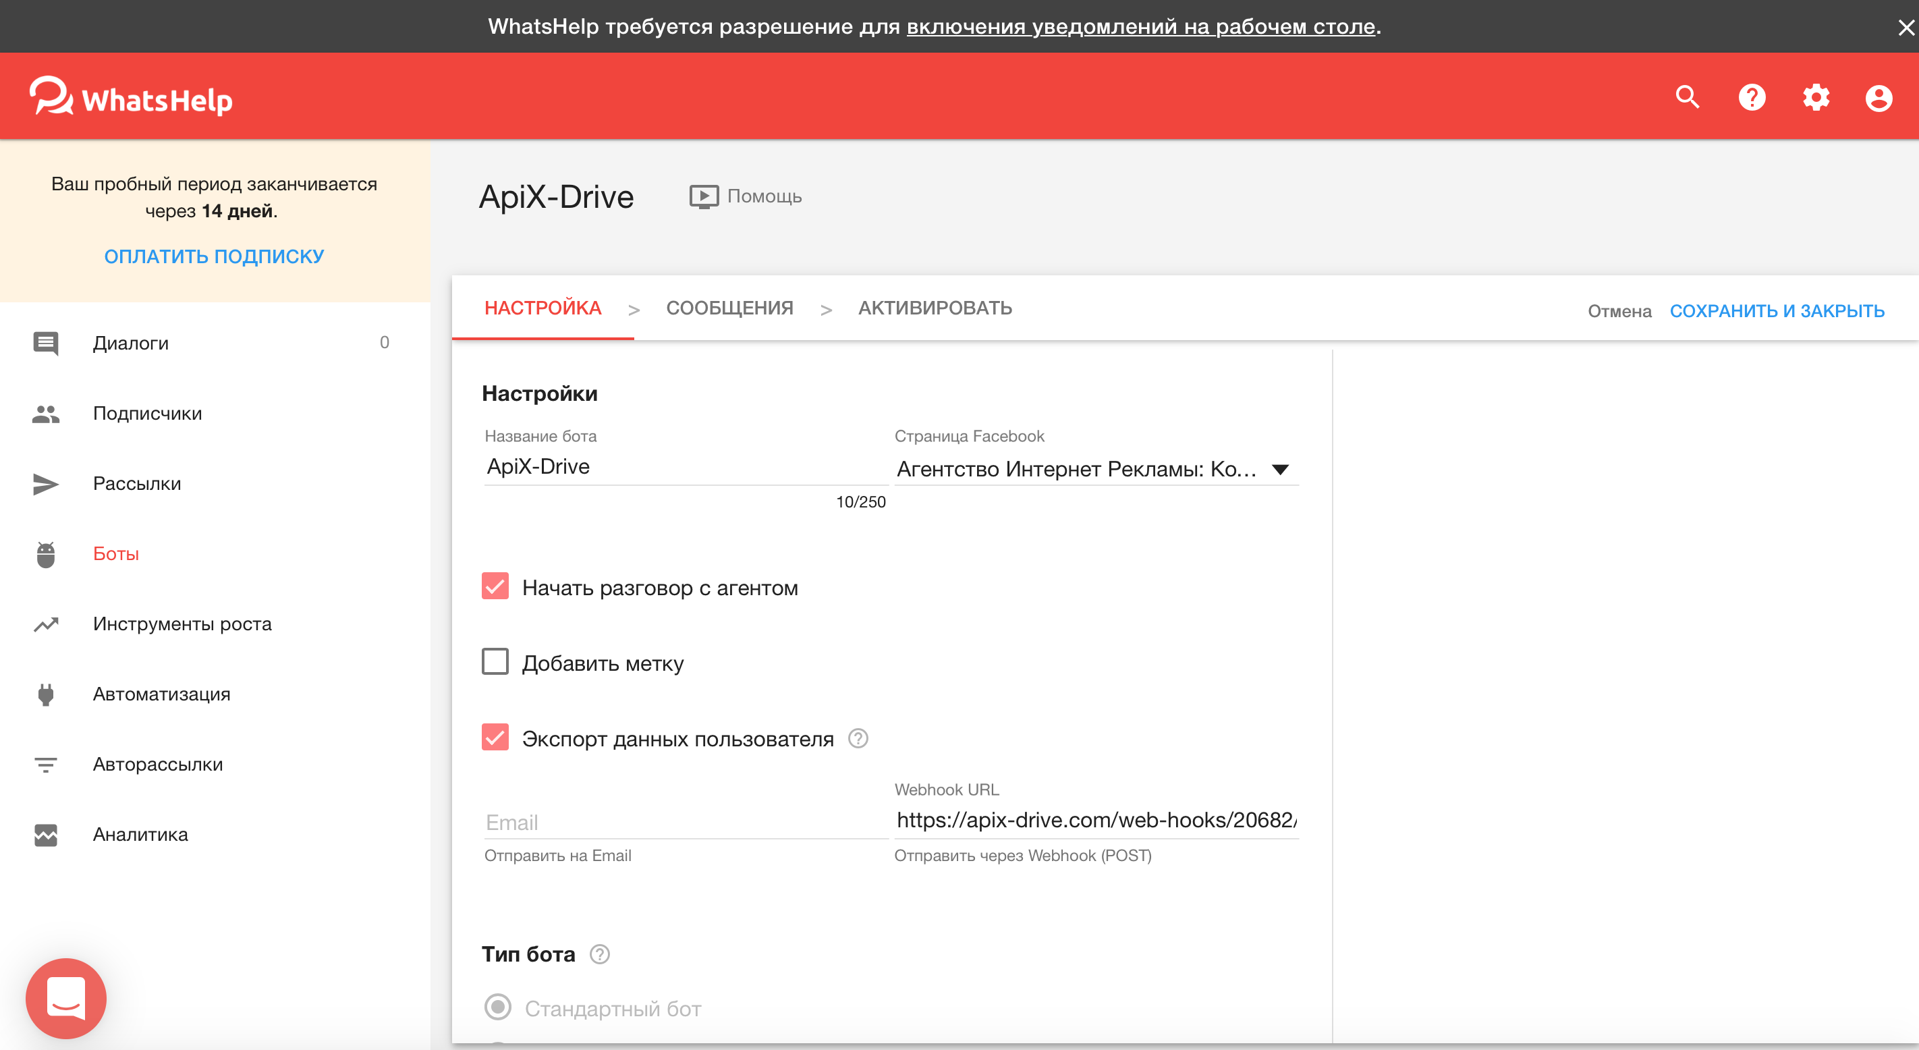Click the Диалоги chat icon
This screenshot has width=1919, height=1050.
click(45, 343)
